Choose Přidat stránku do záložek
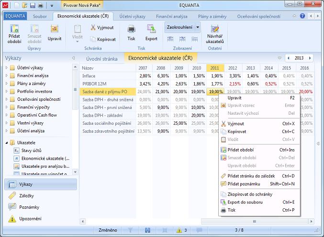This screenshot has width=324, height=237. 259,176
